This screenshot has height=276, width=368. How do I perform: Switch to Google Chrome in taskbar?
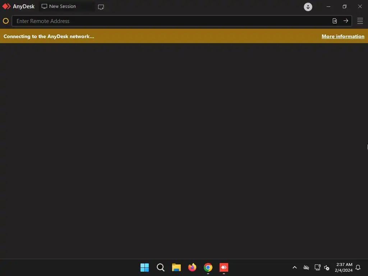click(x=208, y=267)
